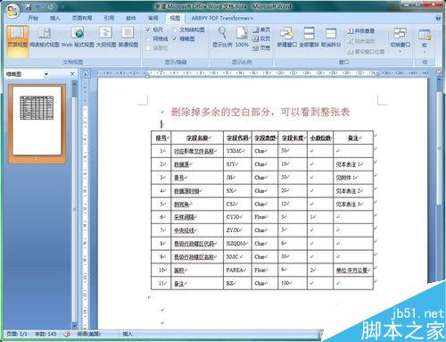
Task: Click the 序号 header cell
Action: tap(161, 138)
